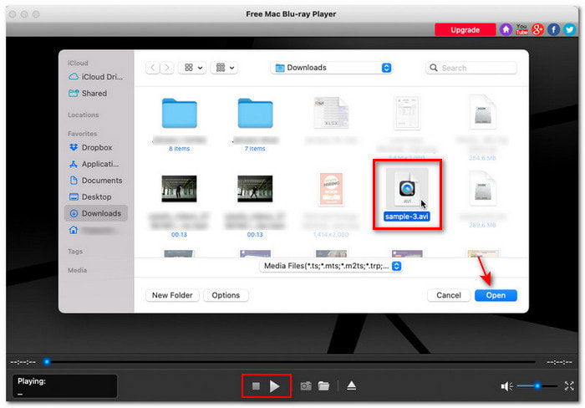The width and height of the screenshot is (585, 408).
Task: Select the document image in the top row
Action: (x=407, y=113)
